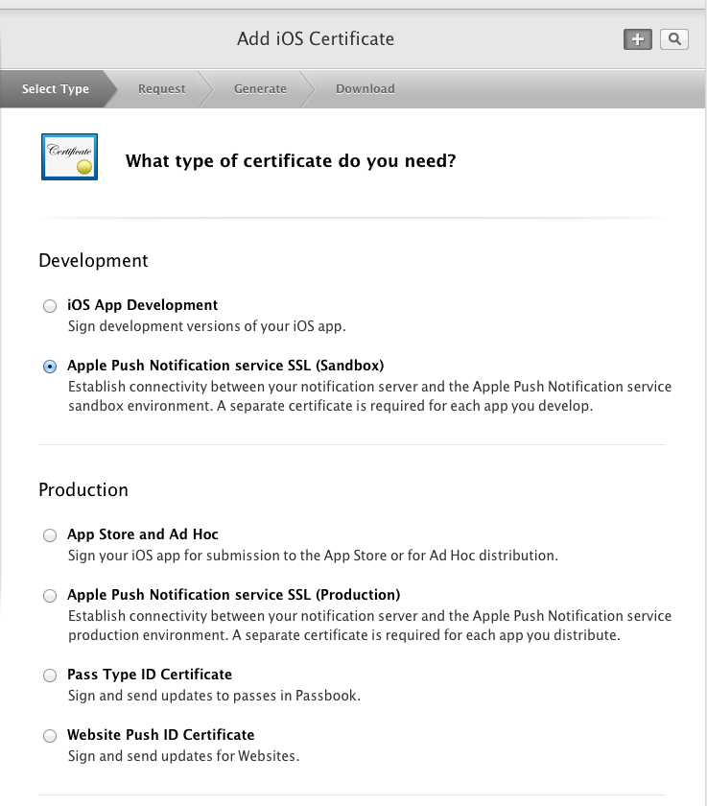Image resolution: width=707 pixels, height=806 pixels.
Task: Select iOS App Development radio button
Action: click(x=50, y=306)
